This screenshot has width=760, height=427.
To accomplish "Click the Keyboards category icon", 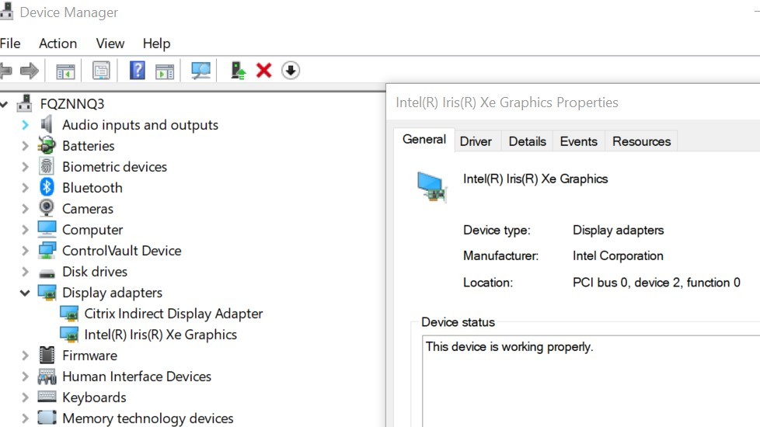I will coord(47,397).
